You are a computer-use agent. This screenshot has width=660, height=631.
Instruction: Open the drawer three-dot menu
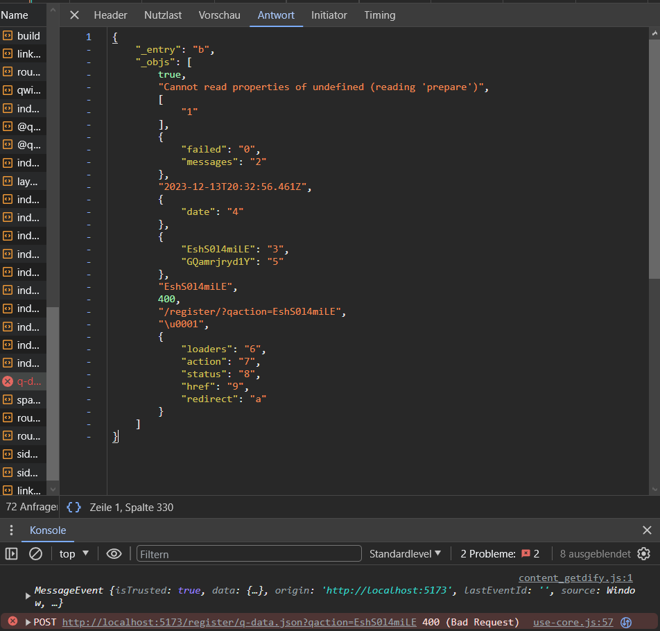coord(11,530)
